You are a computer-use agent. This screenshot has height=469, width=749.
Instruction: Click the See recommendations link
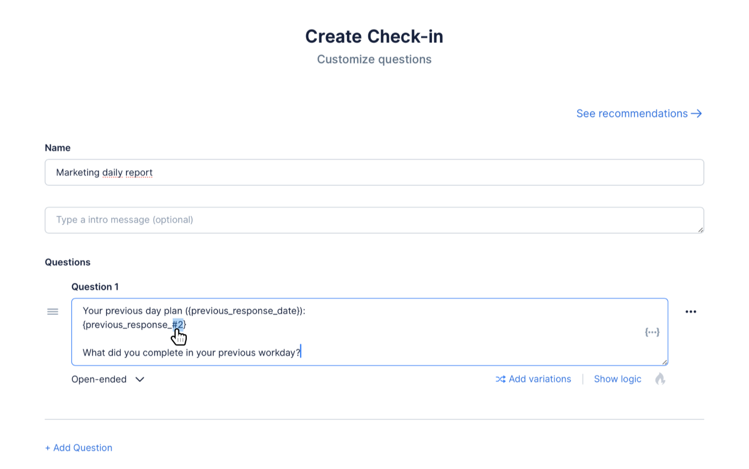tap(632, 114)
